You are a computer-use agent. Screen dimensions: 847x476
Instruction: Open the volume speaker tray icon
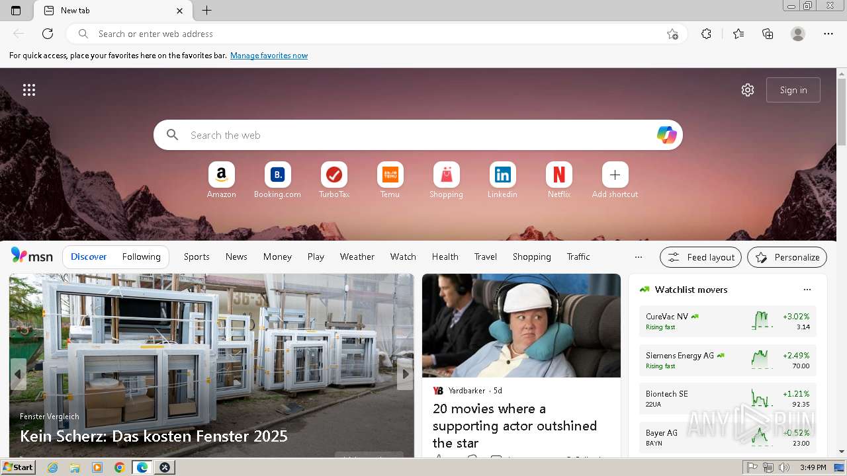tap(784, 467)
